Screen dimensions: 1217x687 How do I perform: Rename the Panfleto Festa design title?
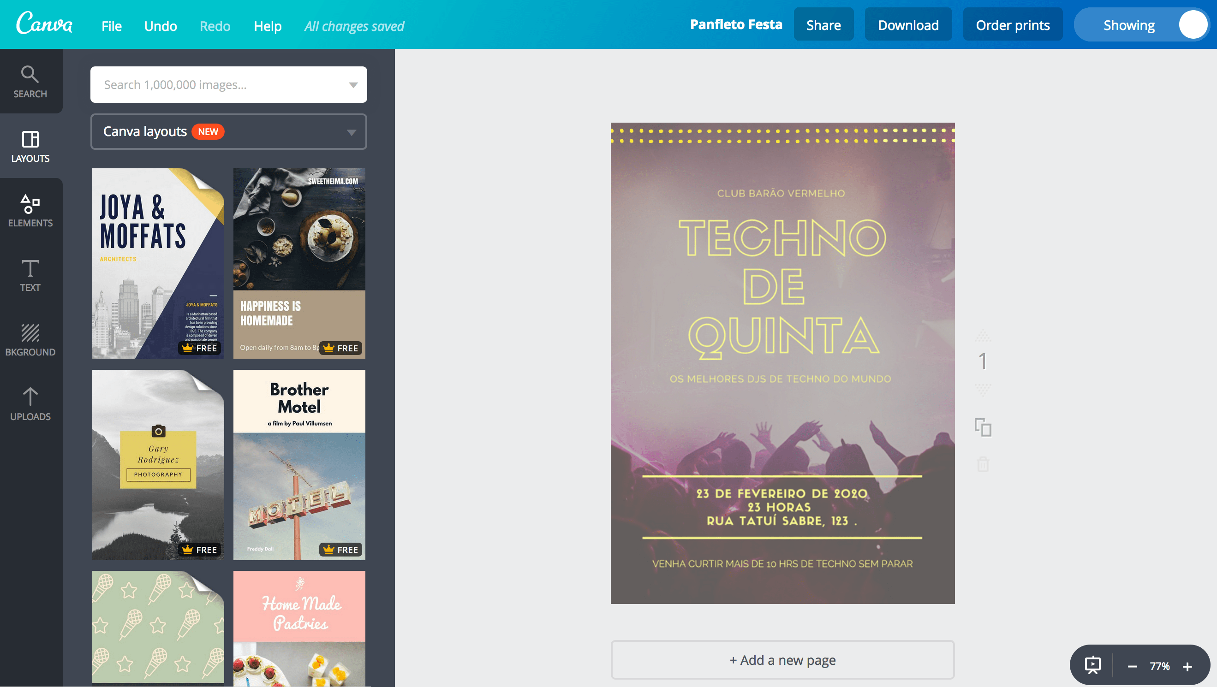pos(736,24)
